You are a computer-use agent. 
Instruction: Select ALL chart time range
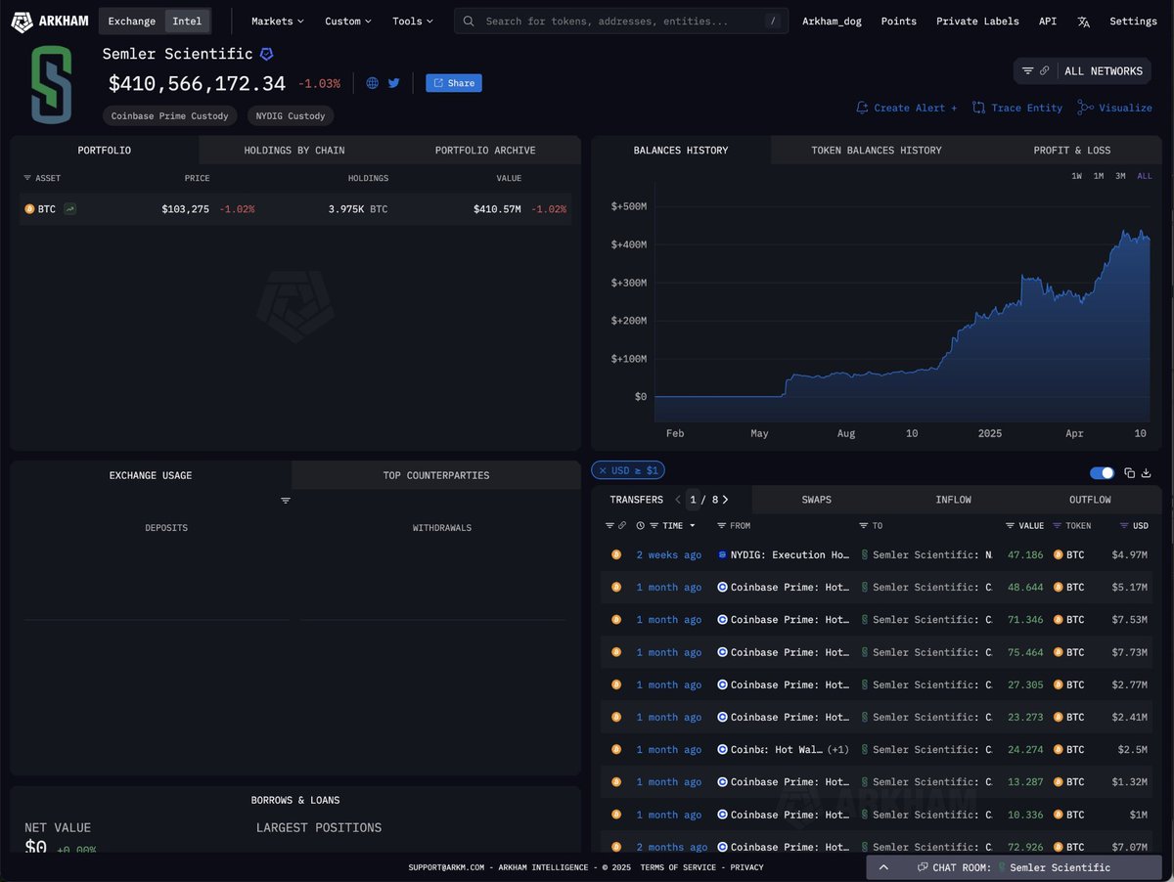click(x=1145, y=176)
